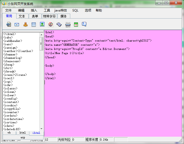The image size is (184, 144).
Task: Switch to the 文本 toolbar tab
Action: (x=22, y=16)
